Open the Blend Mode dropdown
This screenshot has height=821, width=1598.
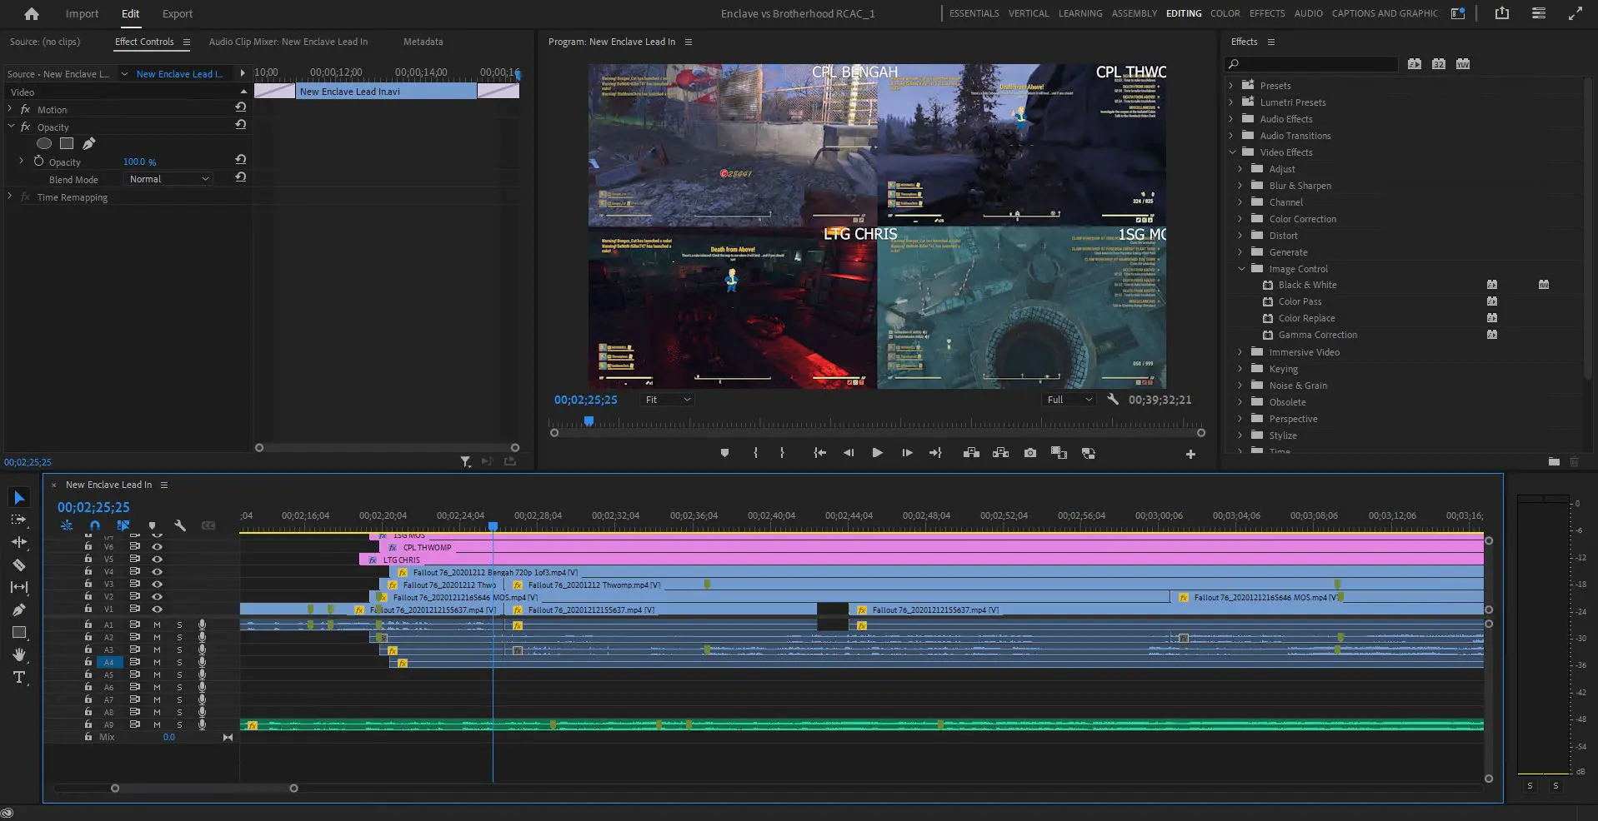pos(168,179)
